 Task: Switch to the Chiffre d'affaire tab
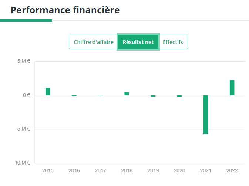pos(93,42)
